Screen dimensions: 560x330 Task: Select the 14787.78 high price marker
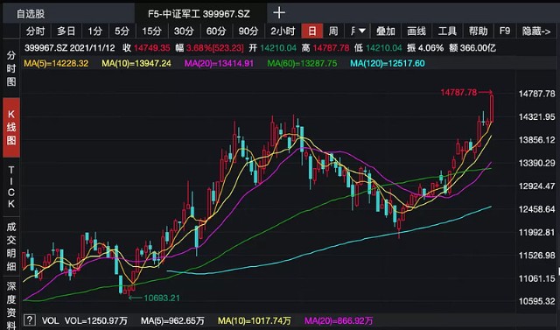[x=458, y=93]
